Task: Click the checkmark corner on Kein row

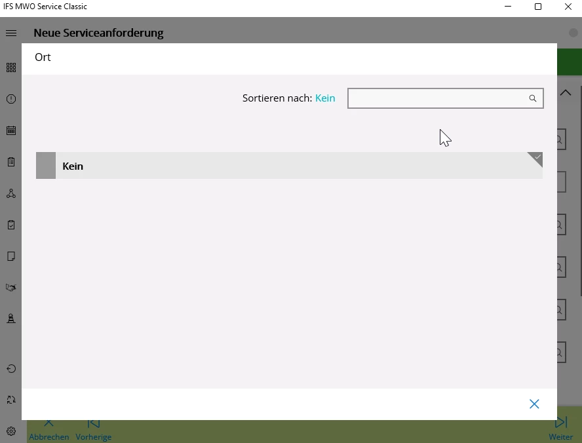Action: coord(537,158)
